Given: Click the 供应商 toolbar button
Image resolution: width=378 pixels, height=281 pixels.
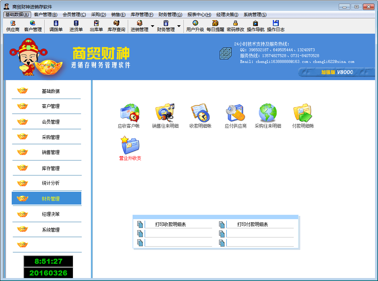Looking at the screenshot, I should click(13, 26).
